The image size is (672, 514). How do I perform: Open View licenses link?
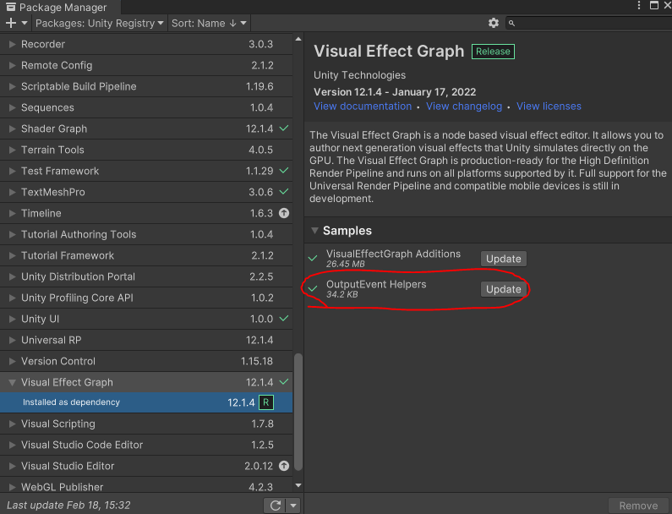click(x=549, y=107)
